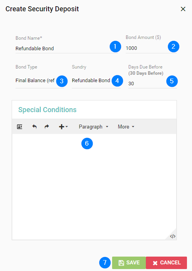Open the plus insert menu in toolbar
Viewport: 192px width, 271px height.
tap(63, 127)
